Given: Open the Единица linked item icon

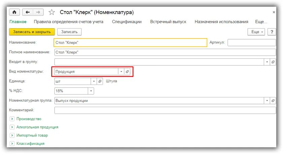Looking at the screenshot, I should [100, 81].
